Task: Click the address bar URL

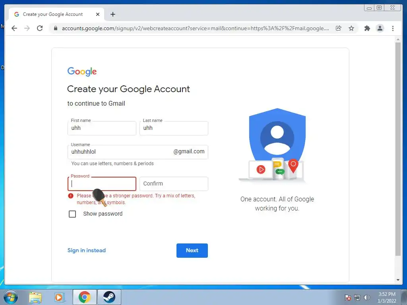Action: (195, 28)
